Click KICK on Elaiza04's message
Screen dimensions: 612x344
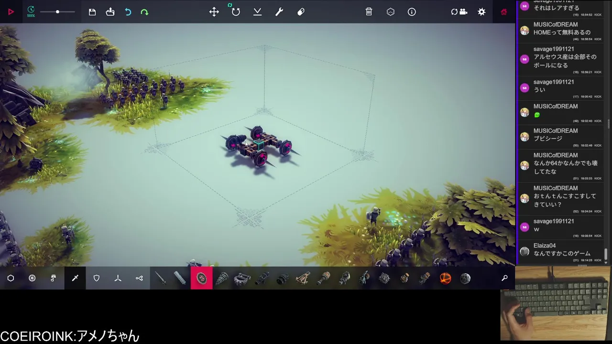point(598,260)
